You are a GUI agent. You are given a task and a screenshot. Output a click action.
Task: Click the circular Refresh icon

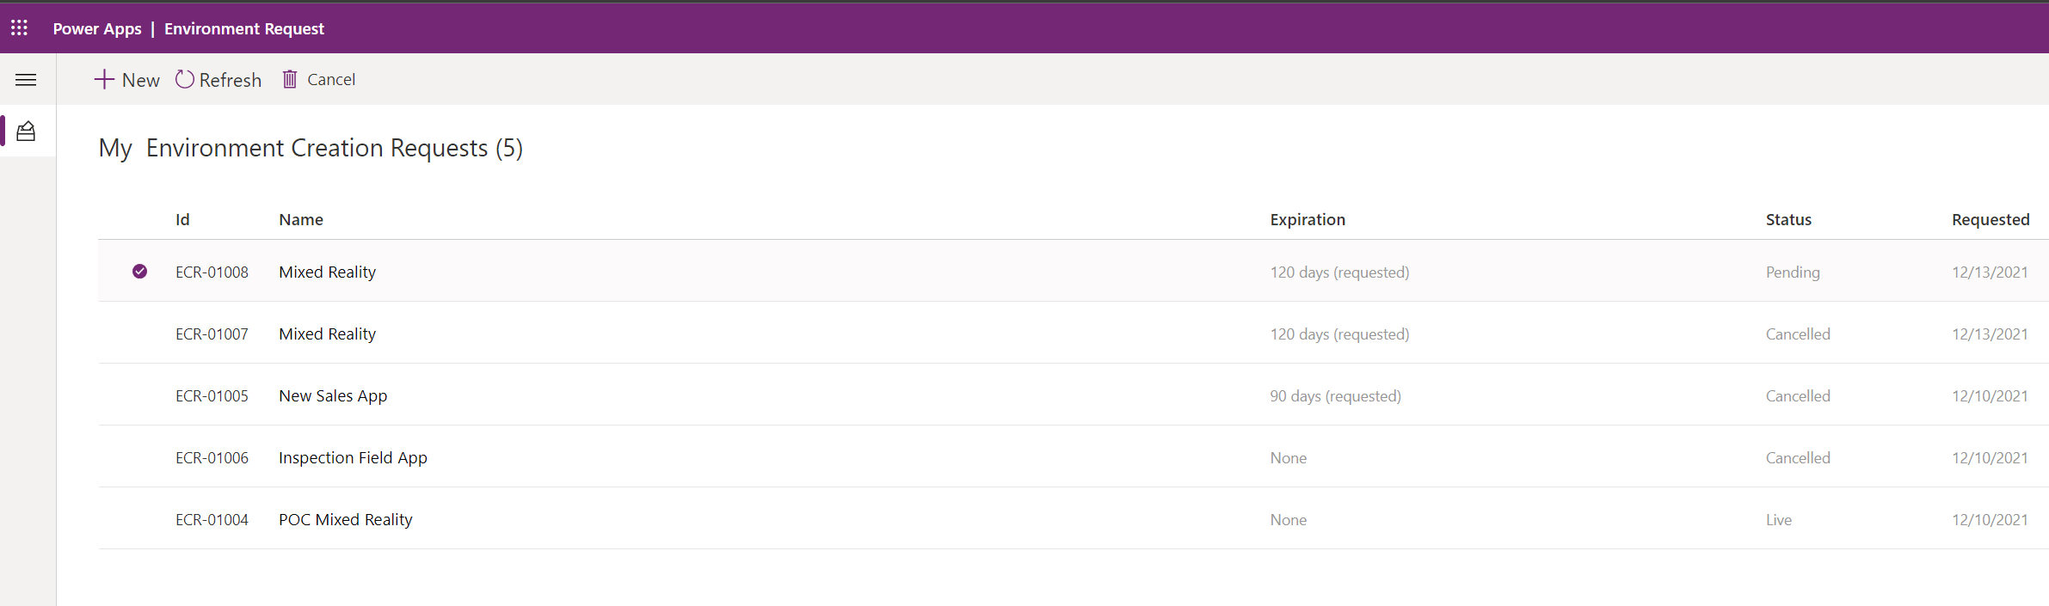point(185,80)
